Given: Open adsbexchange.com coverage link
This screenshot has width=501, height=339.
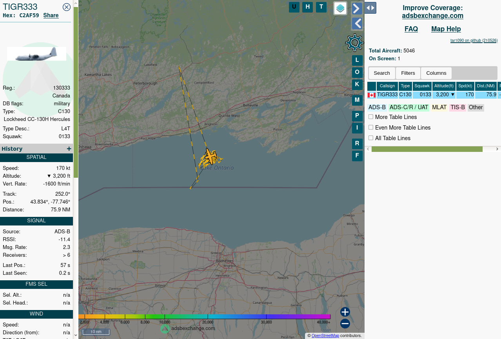Looking at the screenshot, I should (433, 16).
